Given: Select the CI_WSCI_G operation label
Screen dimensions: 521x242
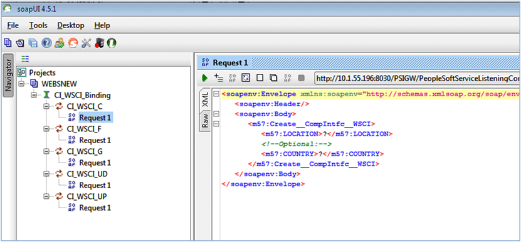Looking at the screenshot, I should 85,151.
